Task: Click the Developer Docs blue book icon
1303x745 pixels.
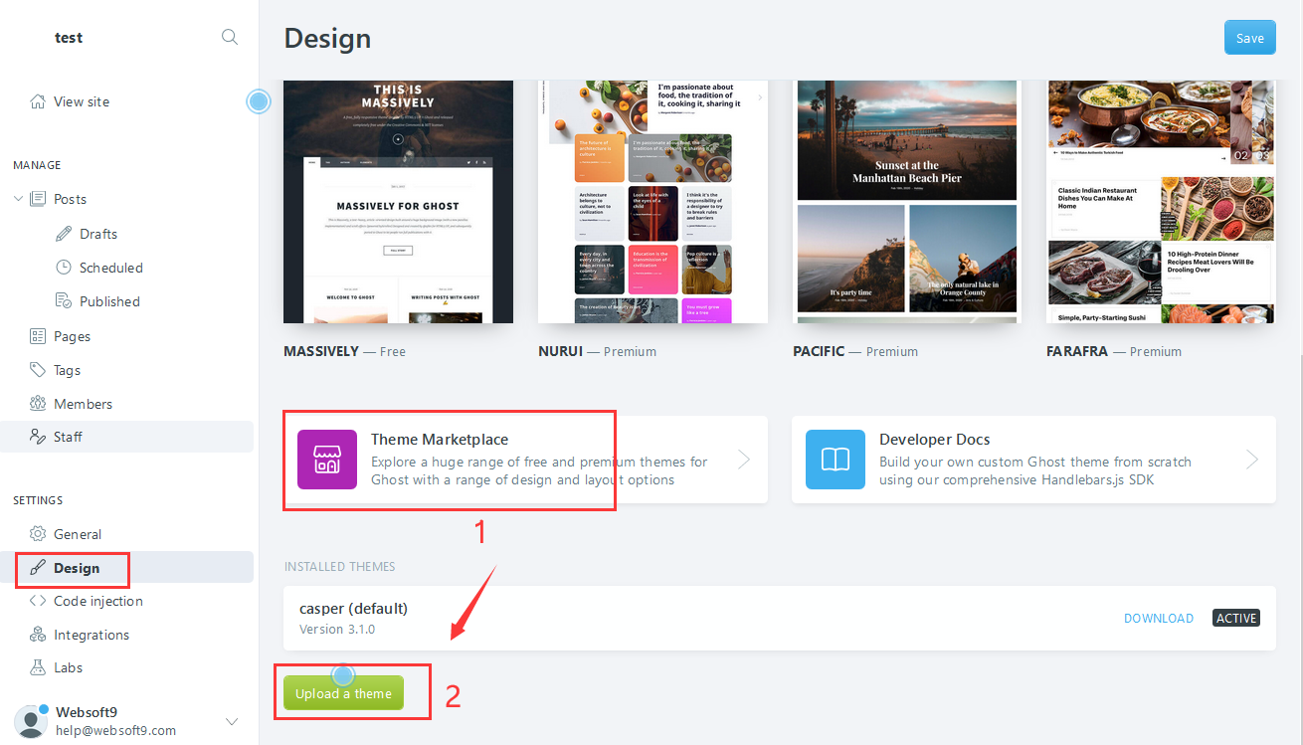Action: [835, 460]
